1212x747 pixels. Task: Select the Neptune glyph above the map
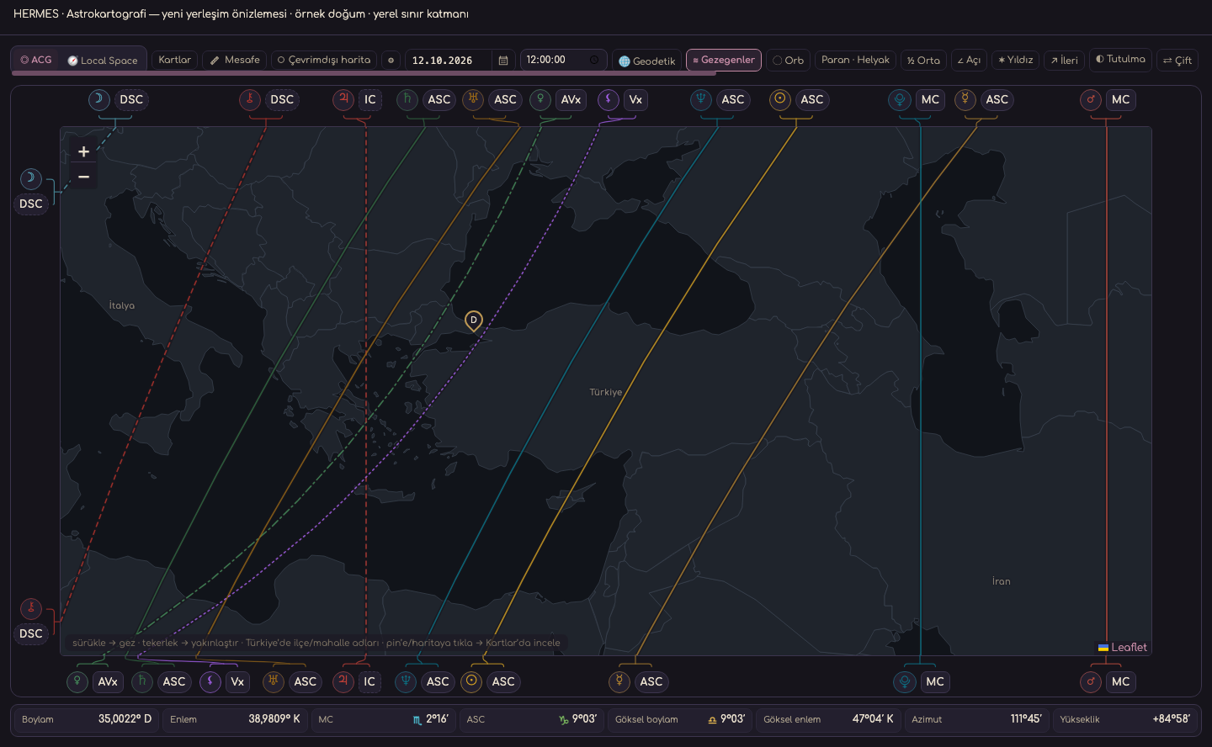click(x=701, y=99)
